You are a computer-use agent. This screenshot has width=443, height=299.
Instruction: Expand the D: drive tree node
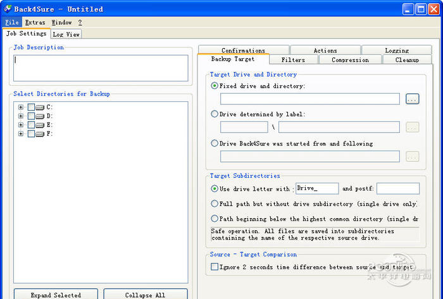21,116
